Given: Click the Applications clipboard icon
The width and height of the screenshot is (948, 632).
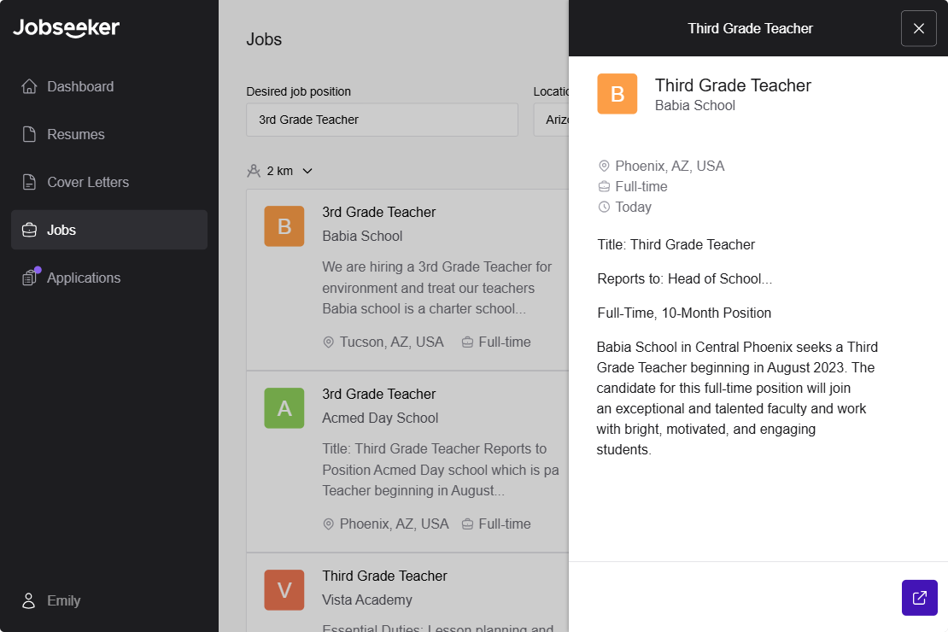Looking at the screenshot, I should point(30,278).
